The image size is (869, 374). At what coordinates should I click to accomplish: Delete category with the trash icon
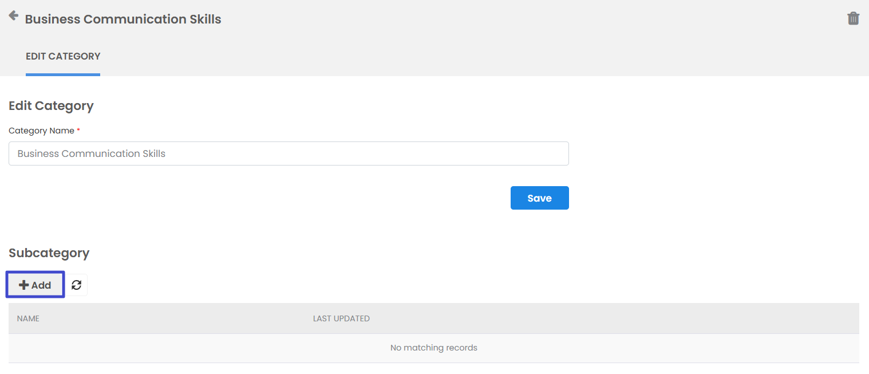click(x=853, y=18)
